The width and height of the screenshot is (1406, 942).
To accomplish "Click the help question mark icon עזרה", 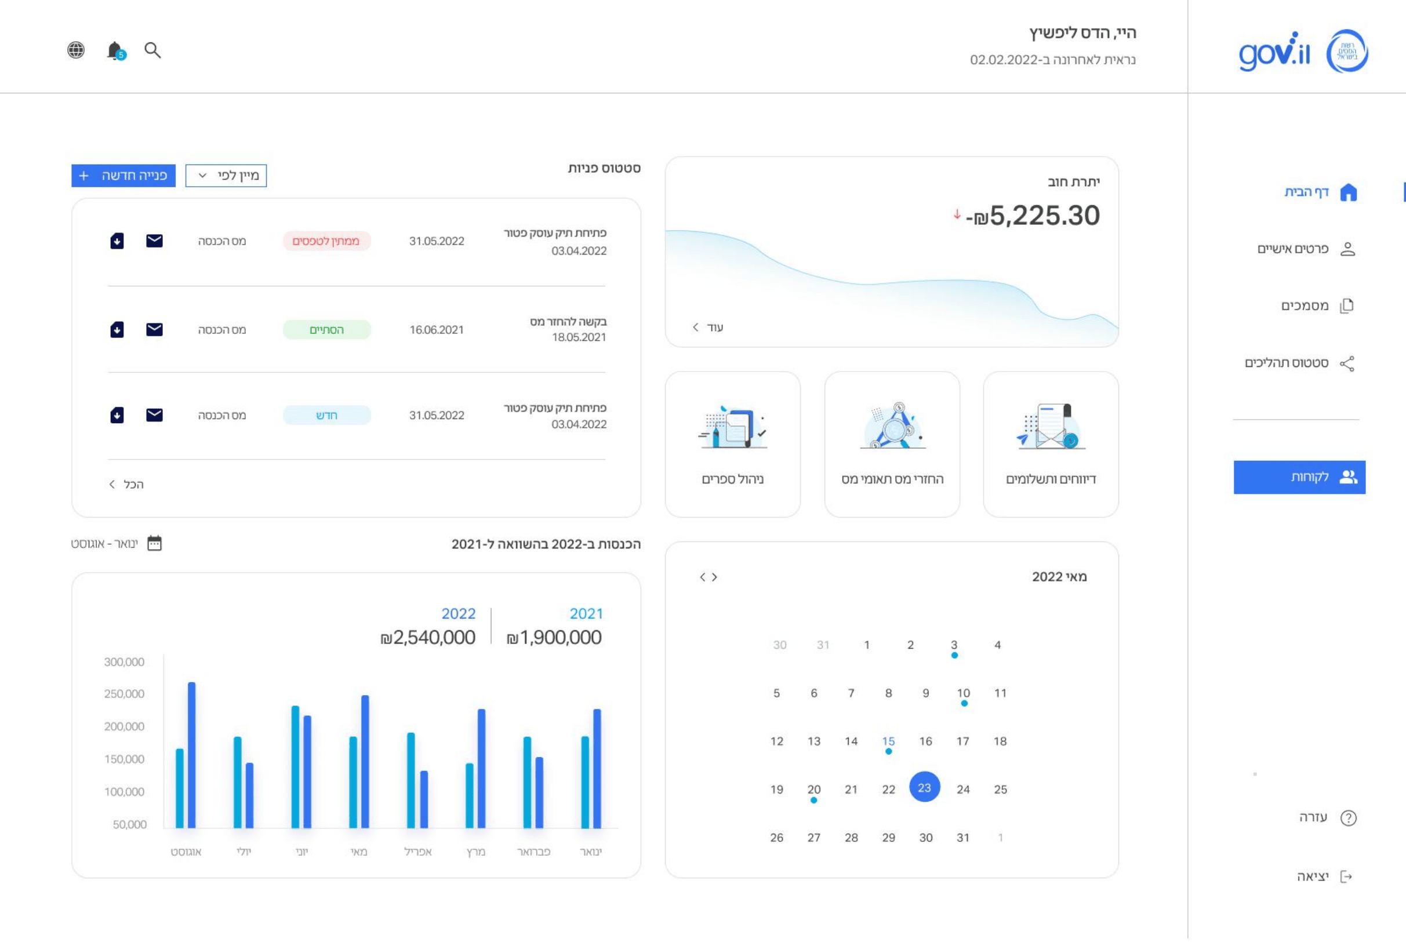I will pos(1347,817).
